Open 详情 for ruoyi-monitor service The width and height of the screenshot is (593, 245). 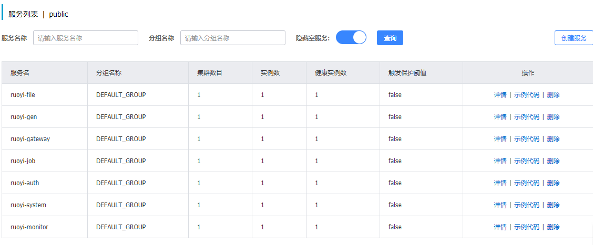[500, 227]
